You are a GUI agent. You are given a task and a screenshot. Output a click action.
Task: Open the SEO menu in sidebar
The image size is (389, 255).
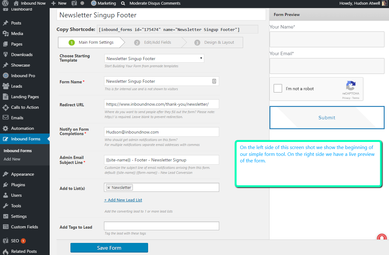[x=15, y=241]
